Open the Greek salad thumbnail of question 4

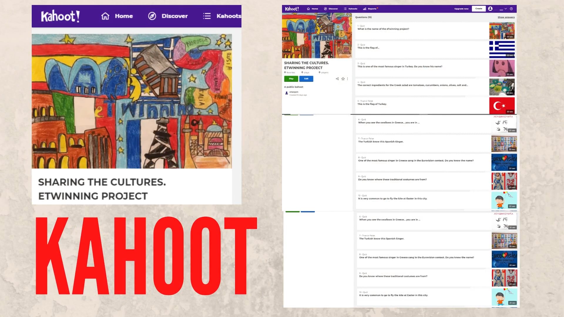click(x=502, y=87)
